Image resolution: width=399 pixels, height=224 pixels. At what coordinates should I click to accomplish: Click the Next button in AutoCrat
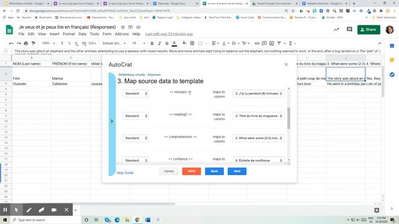[237, 171]
